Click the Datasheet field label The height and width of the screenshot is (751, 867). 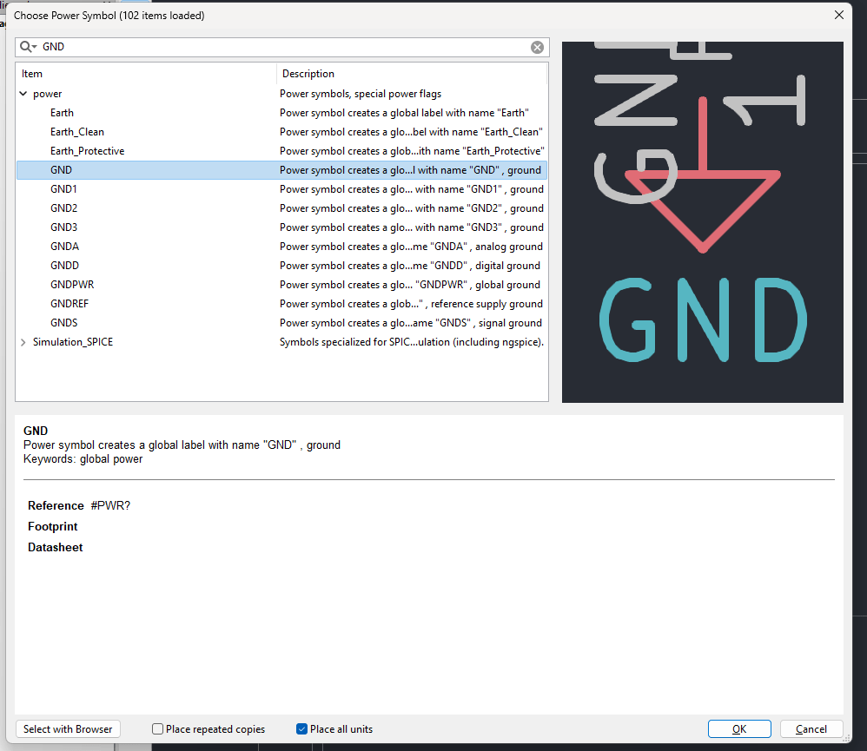[56, 548]
